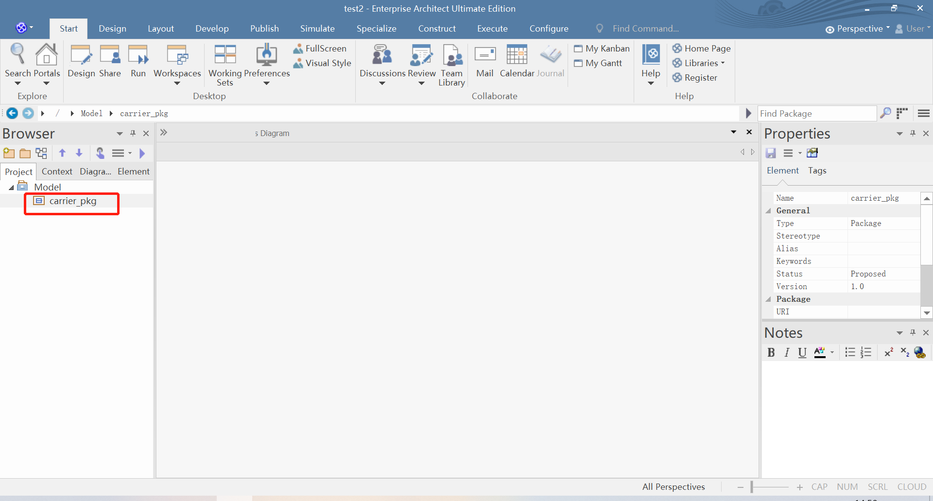Switch to the Layout ribbon tab
Screen dimensions: 933x501
coord(161,29)
